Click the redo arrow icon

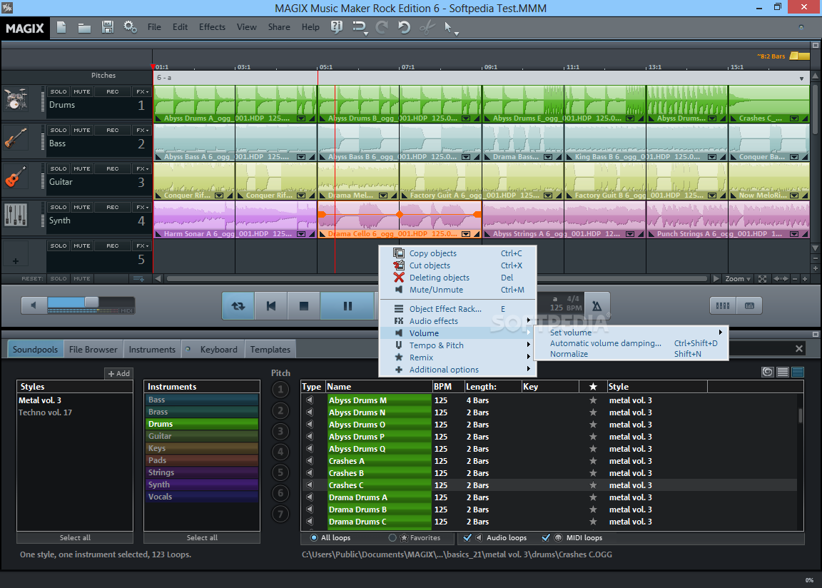[x=382, y=27]
